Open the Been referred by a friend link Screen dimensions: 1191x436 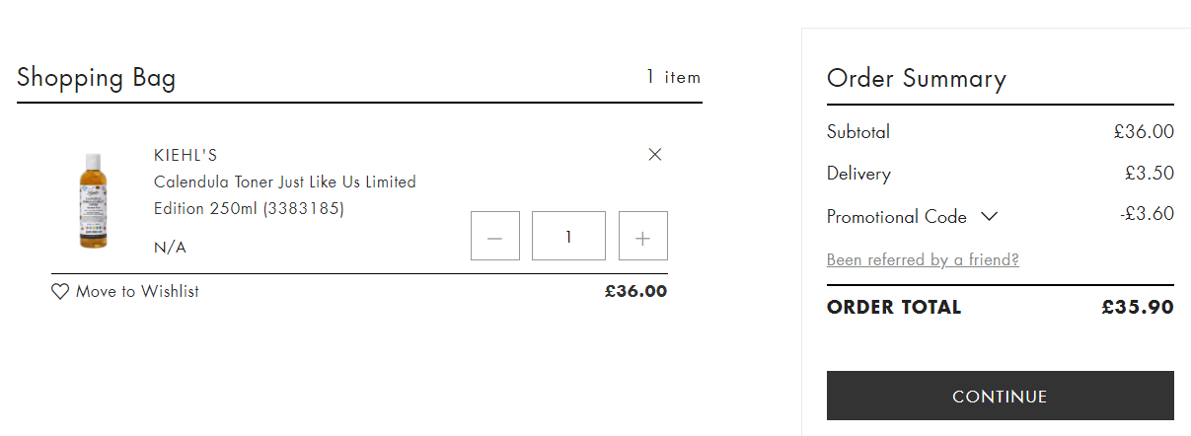923,259
